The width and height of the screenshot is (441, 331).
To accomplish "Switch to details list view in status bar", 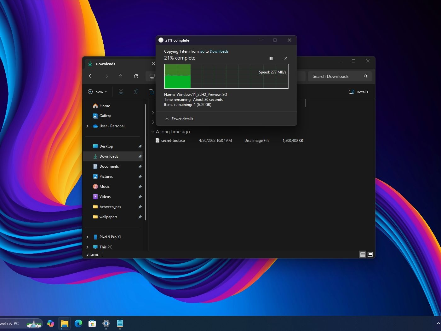I will coord(363,254).
